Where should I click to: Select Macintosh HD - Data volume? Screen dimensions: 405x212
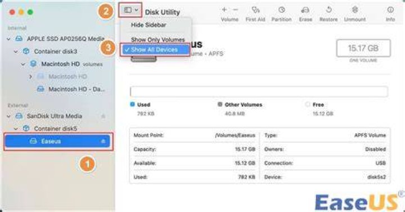coord(76,89)
